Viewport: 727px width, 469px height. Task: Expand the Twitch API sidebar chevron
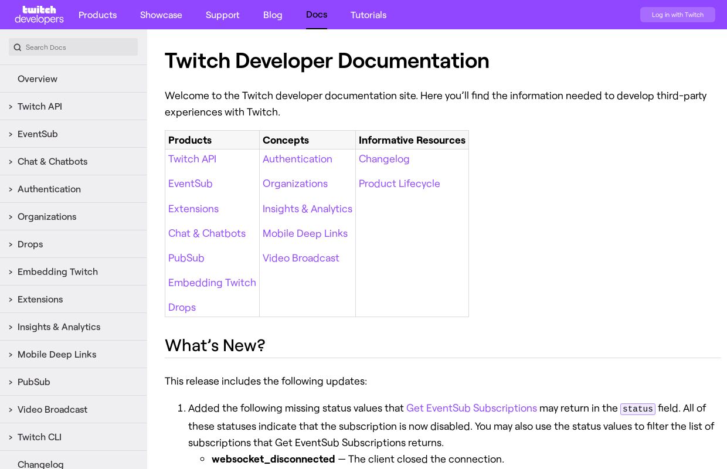pyautogui.click(x=11, y=107)
